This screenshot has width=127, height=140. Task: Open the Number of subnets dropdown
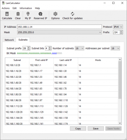(80, 48)
